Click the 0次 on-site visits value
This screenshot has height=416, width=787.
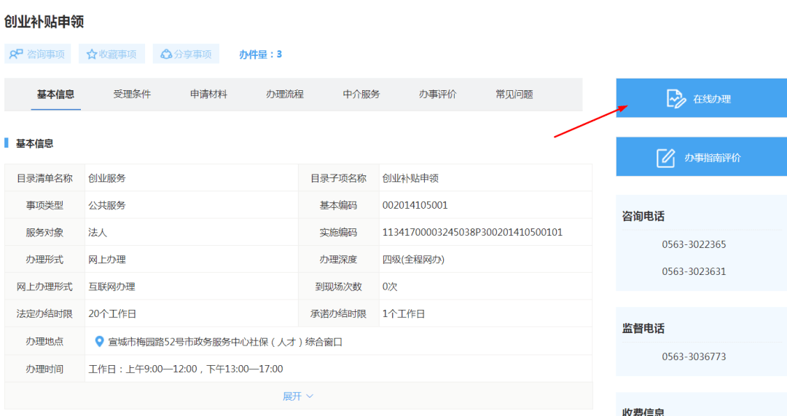[390, 287]
